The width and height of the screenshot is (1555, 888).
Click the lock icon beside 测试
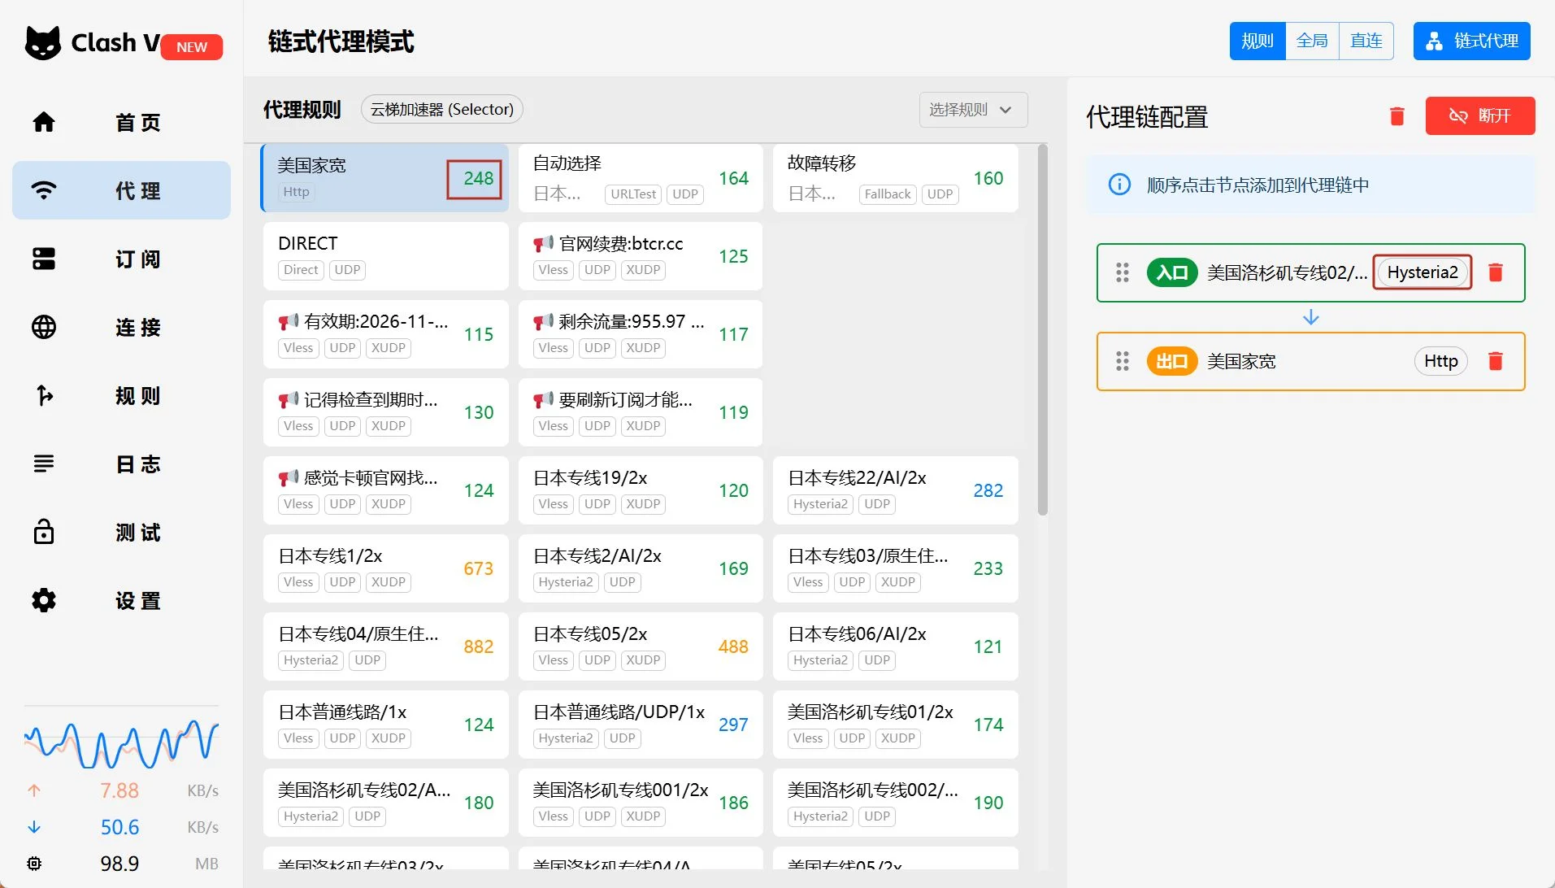click(44, 531)
